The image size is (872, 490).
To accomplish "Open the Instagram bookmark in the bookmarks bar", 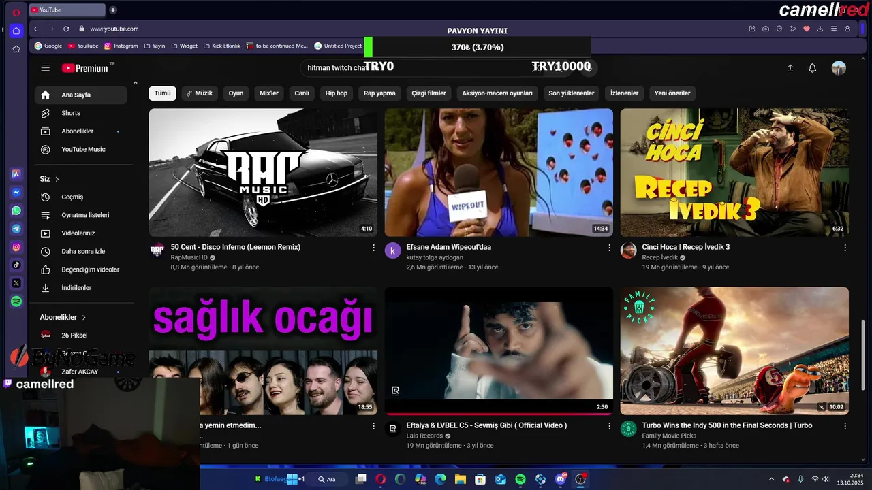I will pyautogui.click(x=121, y=46).
